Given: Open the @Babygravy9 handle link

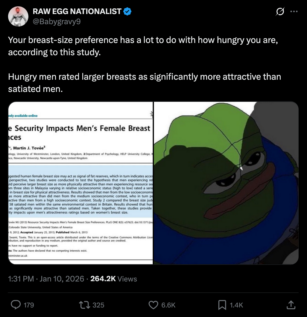Looking at the screenshot, I should (x=57, y=21).
